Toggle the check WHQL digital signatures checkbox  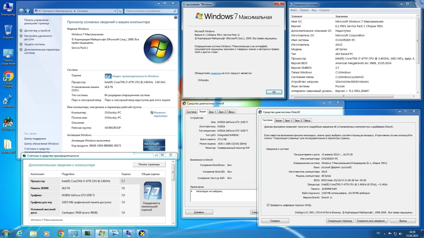(x=268, y=205)
